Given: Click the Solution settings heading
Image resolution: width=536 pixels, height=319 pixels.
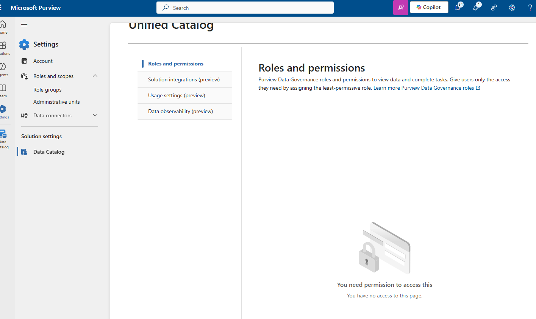Looking at the screenshot, I should (41, 136).
